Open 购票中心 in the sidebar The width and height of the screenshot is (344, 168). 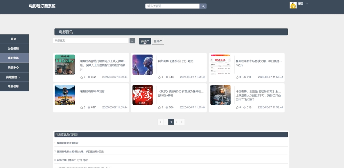coord(14,68)
